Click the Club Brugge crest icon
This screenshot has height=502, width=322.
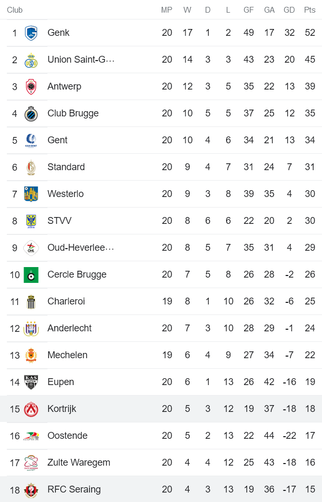pyautogui.click(x=31, y=114)
